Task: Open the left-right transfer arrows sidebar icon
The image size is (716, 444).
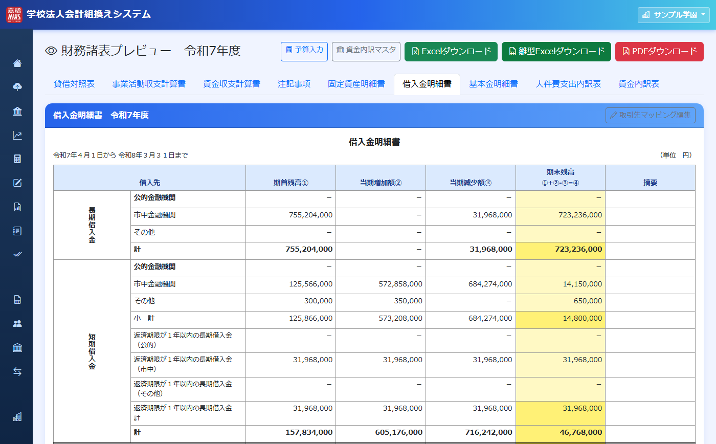Action: click(17, 372)
